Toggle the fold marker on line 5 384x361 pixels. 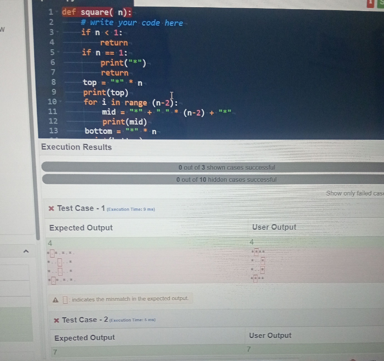[x=58, y=52]
